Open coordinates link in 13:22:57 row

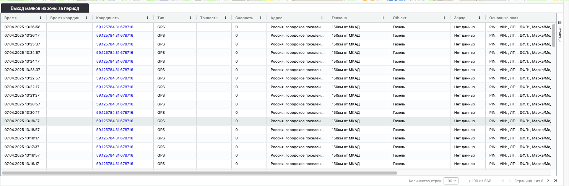(115, 78)
